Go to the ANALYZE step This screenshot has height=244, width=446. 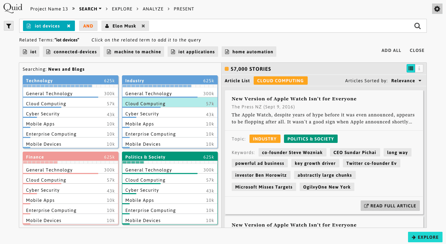153,9
